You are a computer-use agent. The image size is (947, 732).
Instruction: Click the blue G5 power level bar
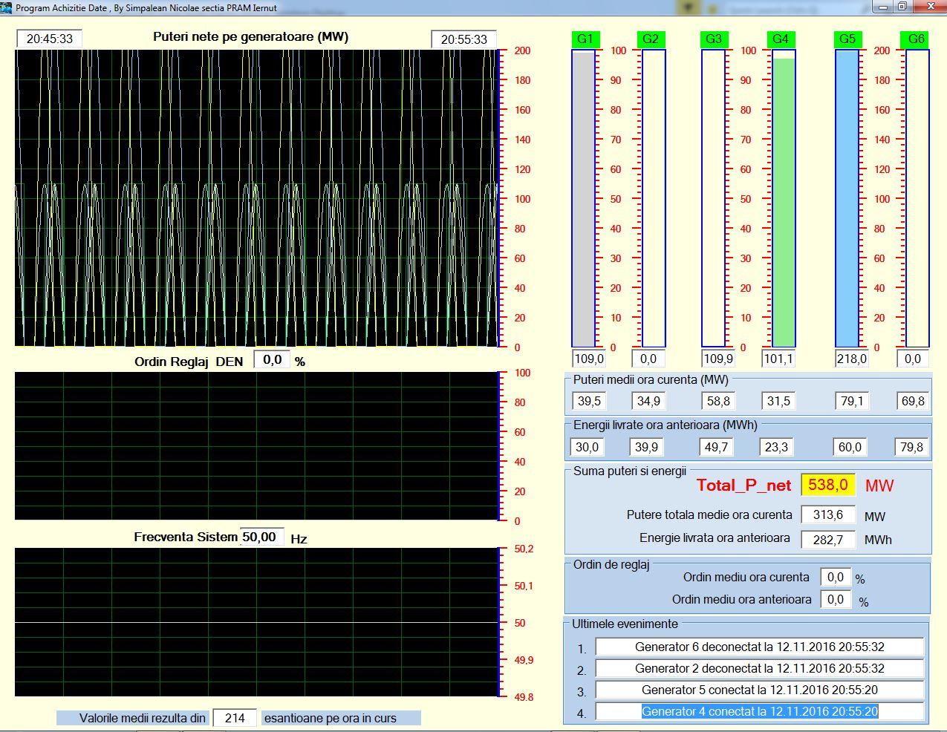tap(847, 199)
